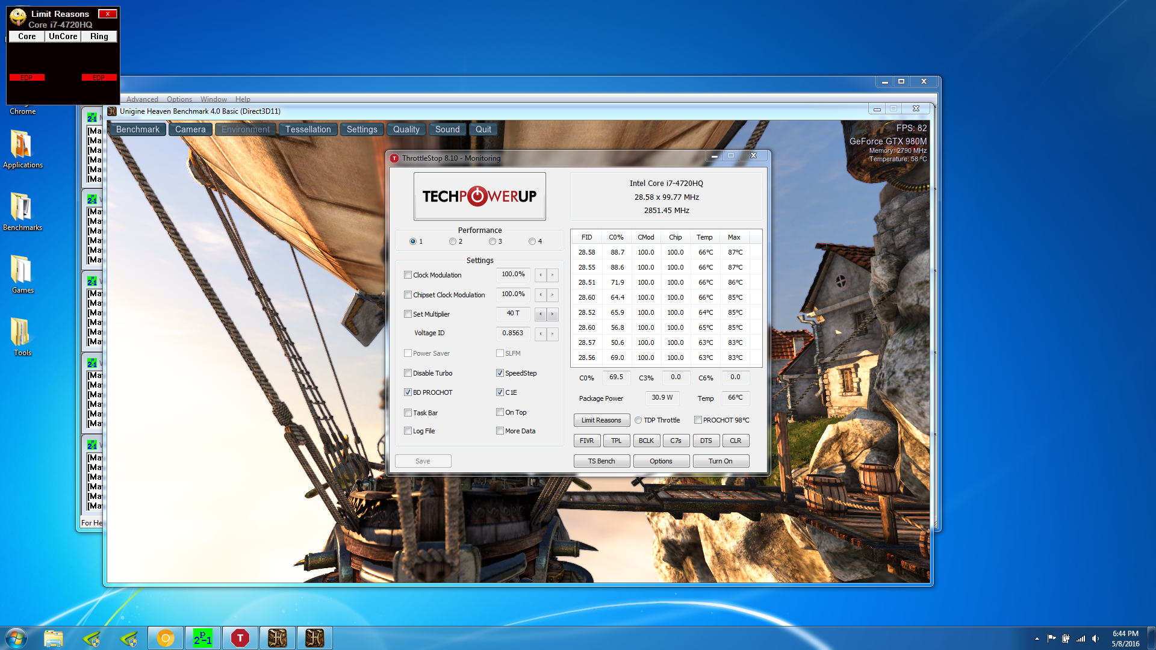Open the Heaven Quality menu

pyautogui.click(x=406, y=129)
